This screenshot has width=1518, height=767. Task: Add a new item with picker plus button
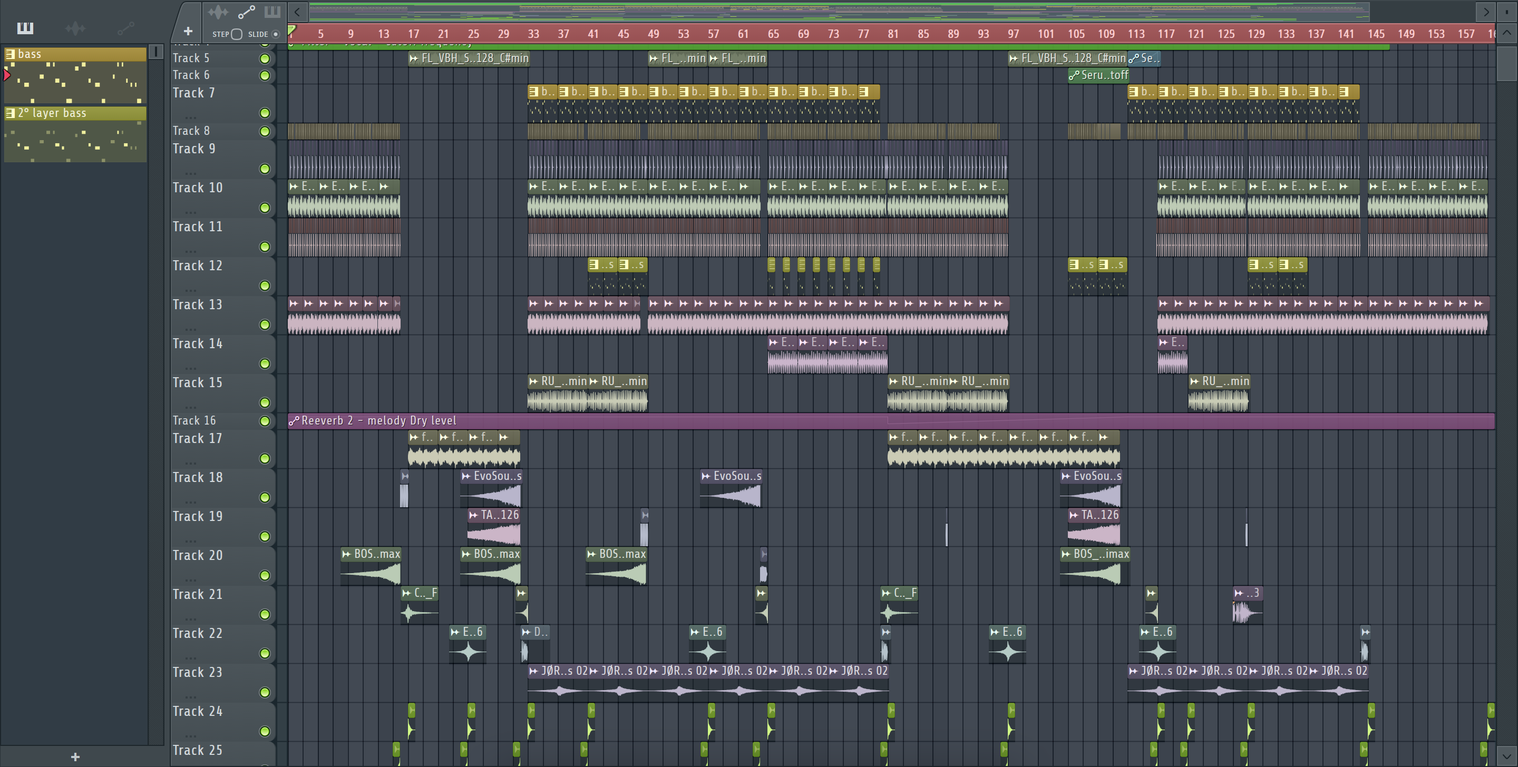[x=75, y=756]
